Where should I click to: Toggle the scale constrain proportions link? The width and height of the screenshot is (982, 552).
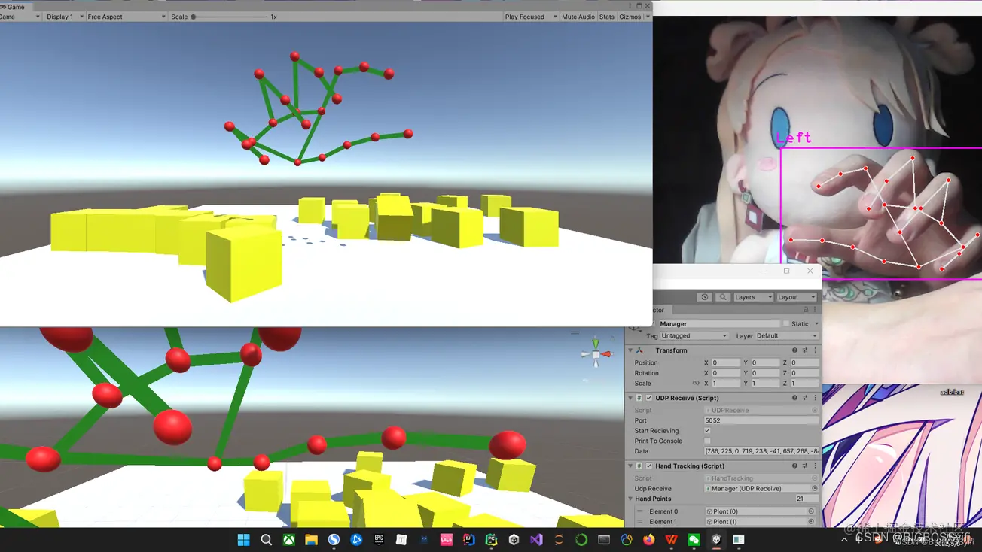[695, 384]
